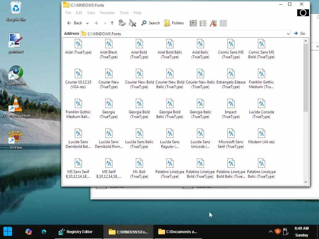Image resolution: width=319 pixels, height=239 pixels.
Task: Open the Windows Start menu
Action: [x=8, y=232]
